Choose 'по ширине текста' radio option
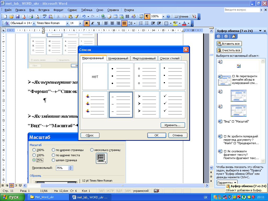 53,155
